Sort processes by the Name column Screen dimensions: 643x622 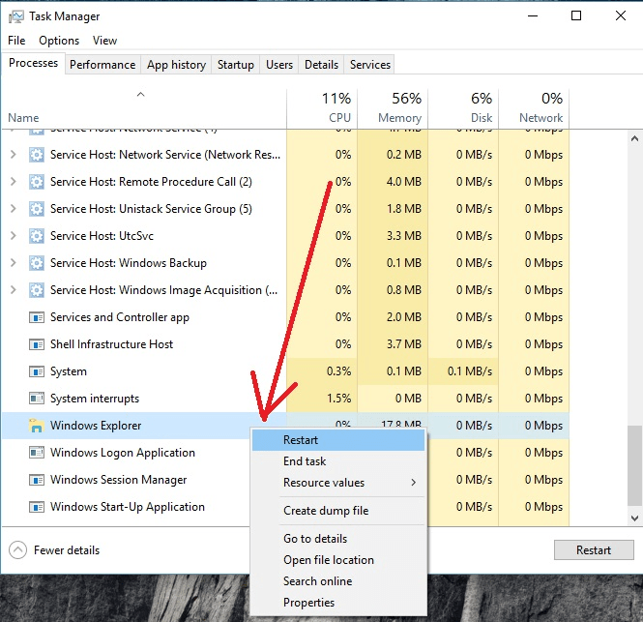pos(143,108)
